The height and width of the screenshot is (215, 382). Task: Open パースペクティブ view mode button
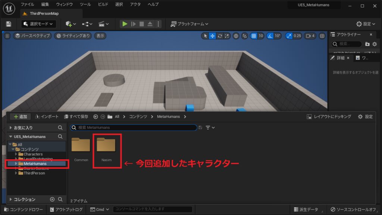click(32, 36)
